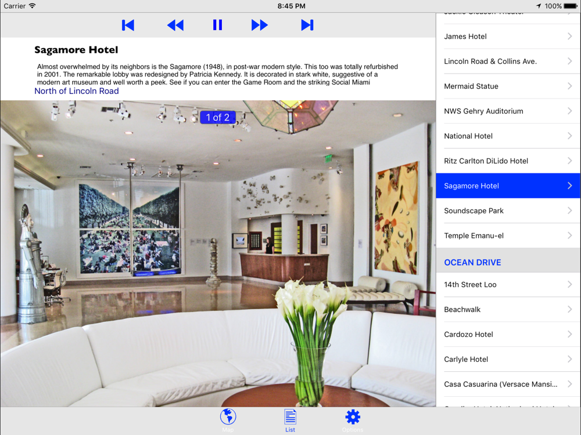Viewport: 581px width, 435px height.
Task: Open the Soundscape Park chevron
Action: point(569,211)
